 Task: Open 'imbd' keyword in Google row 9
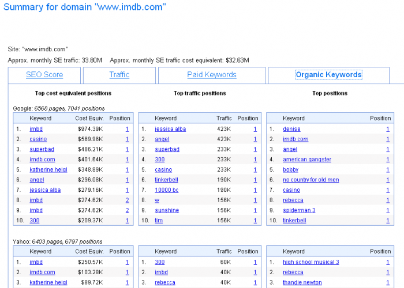(x=36, y=210)
